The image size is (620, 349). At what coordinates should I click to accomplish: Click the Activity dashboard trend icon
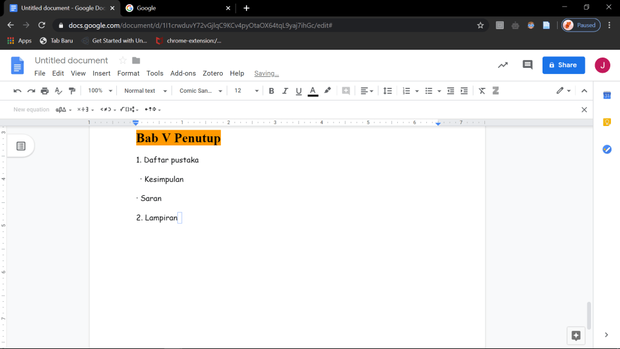point(503,65)
